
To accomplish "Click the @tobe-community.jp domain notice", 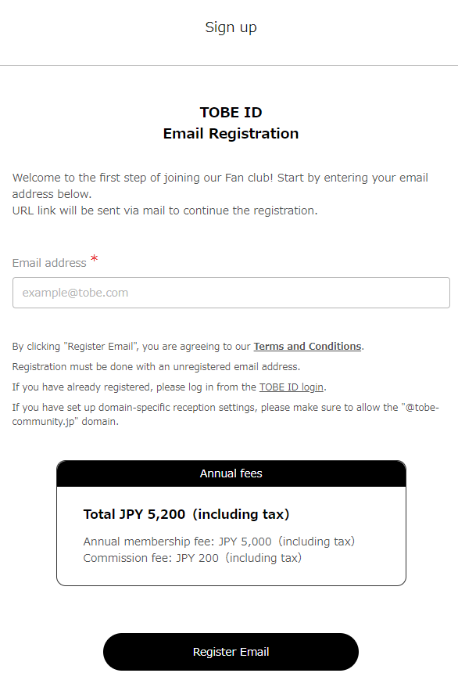I will (x=225, y=414).
